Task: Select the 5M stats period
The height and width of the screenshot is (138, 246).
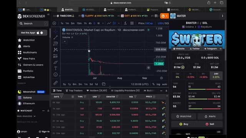Action: [178, 76]
